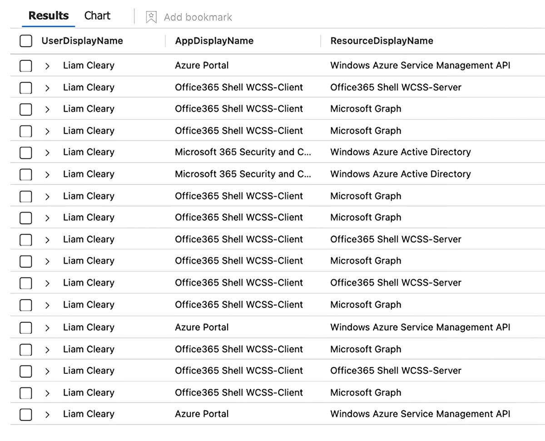
Task: Check the checkbox on the first row
Action: click(x=25, y=66)
